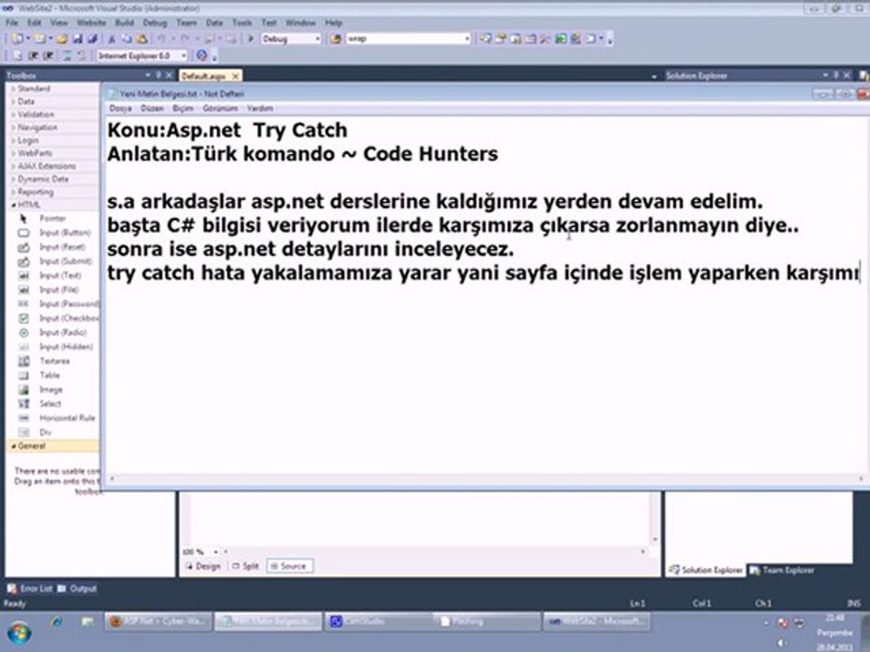Click the Cut scissors icon
Image resolution: width=870 pixels, height=652 pixels.
click(111, 39)
